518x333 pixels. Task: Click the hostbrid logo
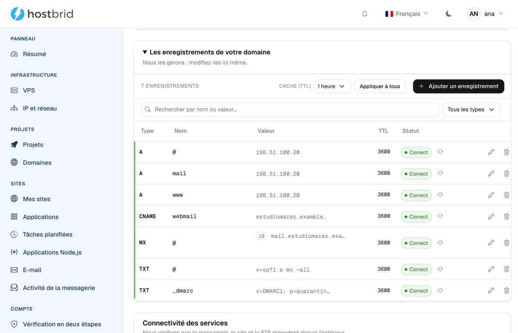[42, 14]
